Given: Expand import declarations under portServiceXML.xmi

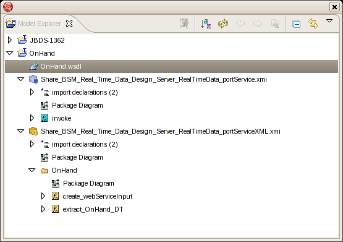Looking at the screenshot, I should 32,144.
